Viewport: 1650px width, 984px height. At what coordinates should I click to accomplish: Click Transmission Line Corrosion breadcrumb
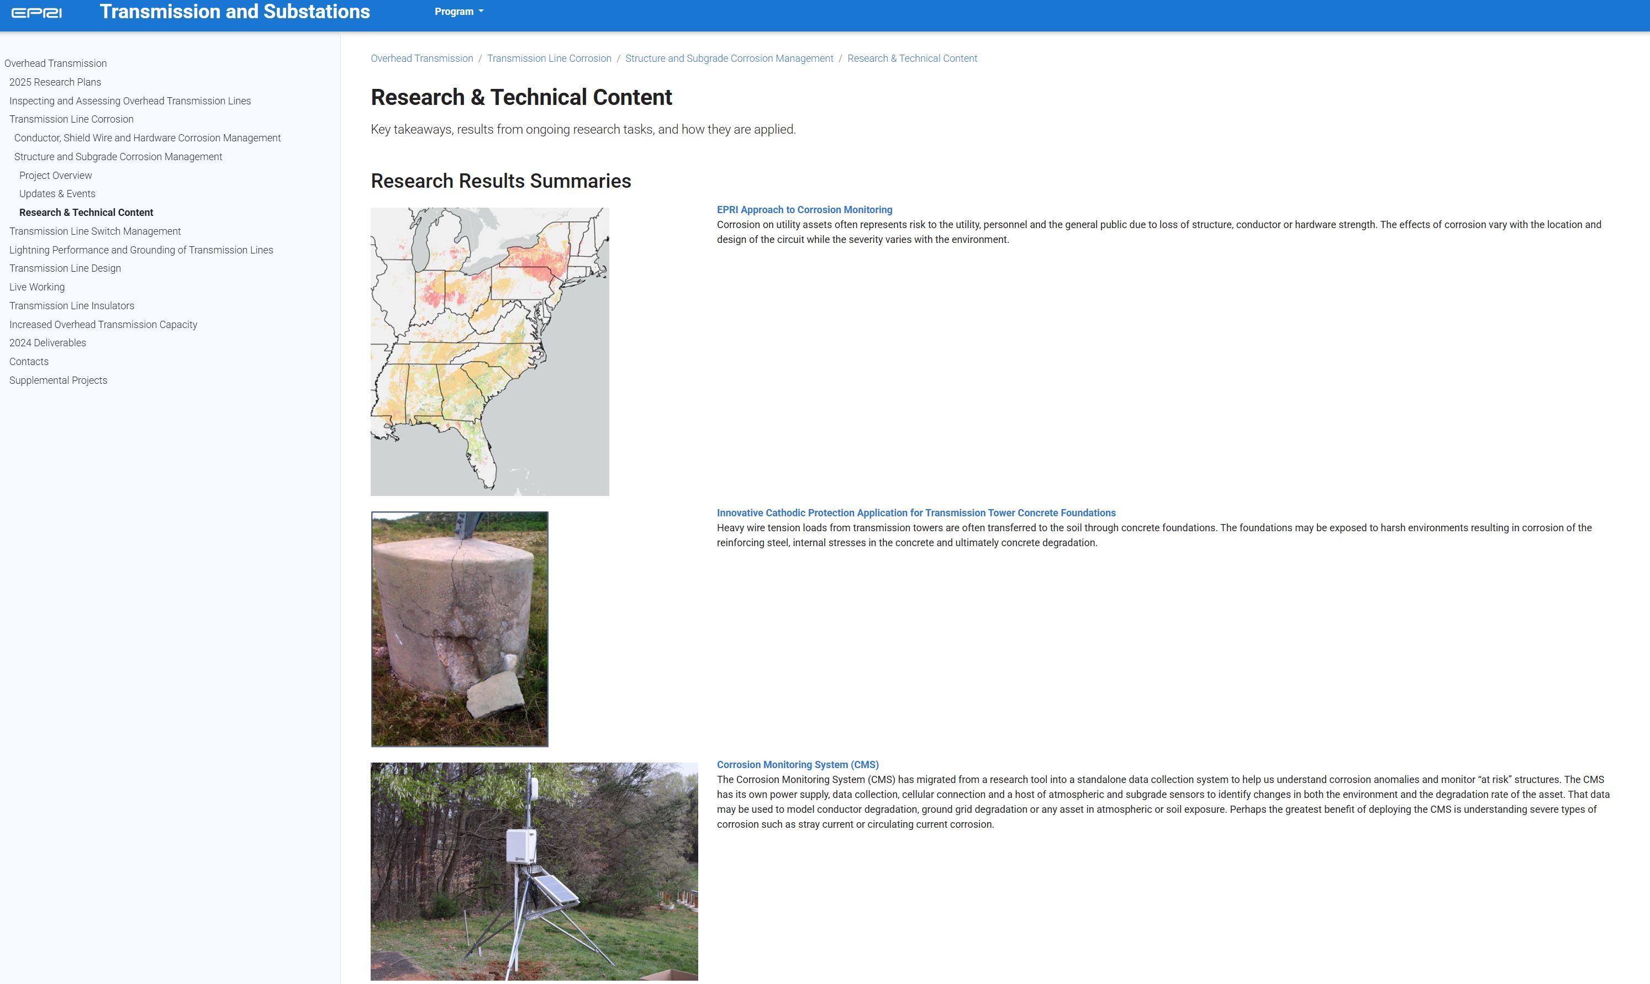[x=549, y=59]
